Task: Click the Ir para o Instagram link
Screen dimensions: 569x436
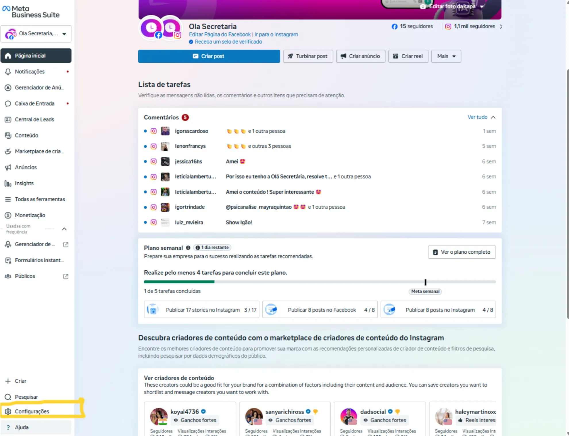Action: pos(276,35)
